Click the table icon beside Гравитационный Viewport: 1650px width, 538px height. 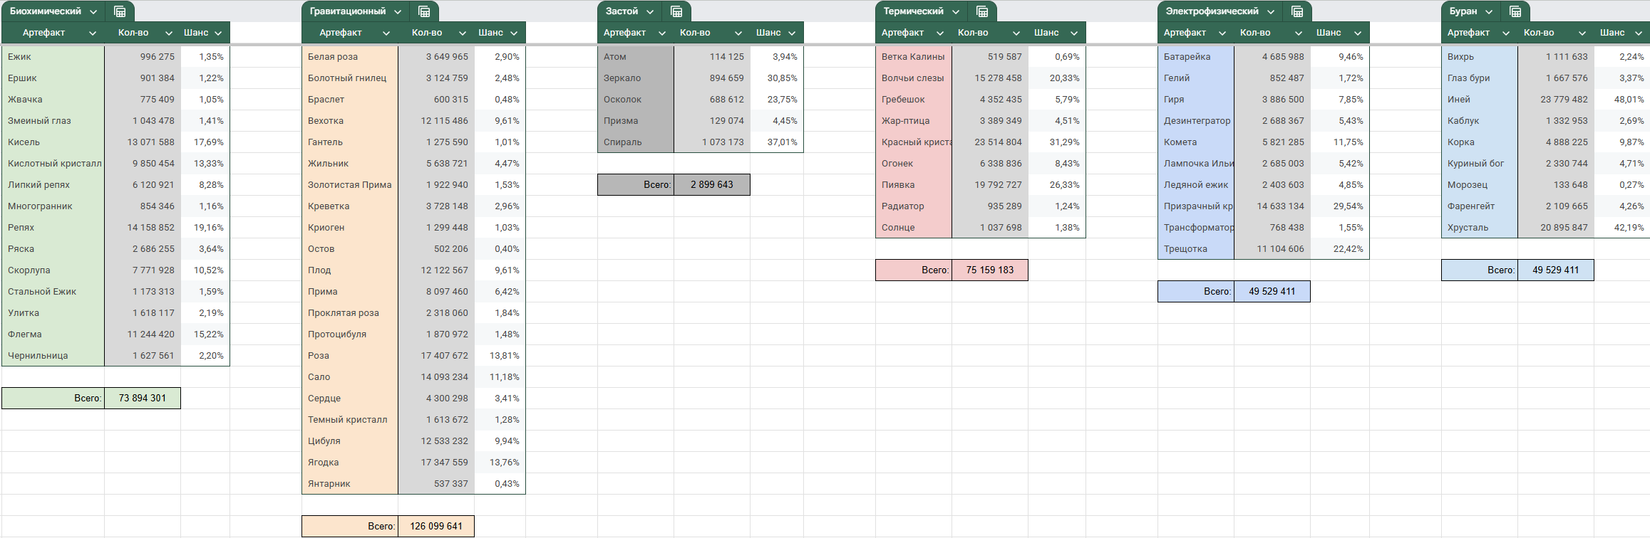coord(424,11)
